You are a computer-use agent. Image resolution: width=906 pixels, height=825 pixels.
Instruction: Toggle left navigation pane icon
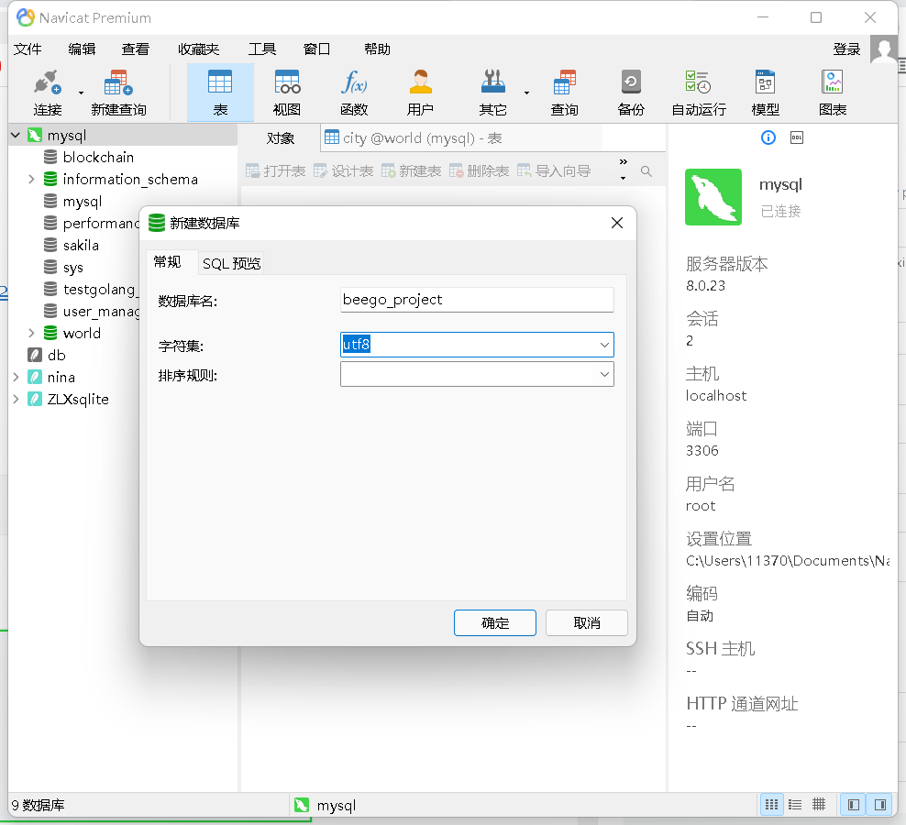point(854,804)
